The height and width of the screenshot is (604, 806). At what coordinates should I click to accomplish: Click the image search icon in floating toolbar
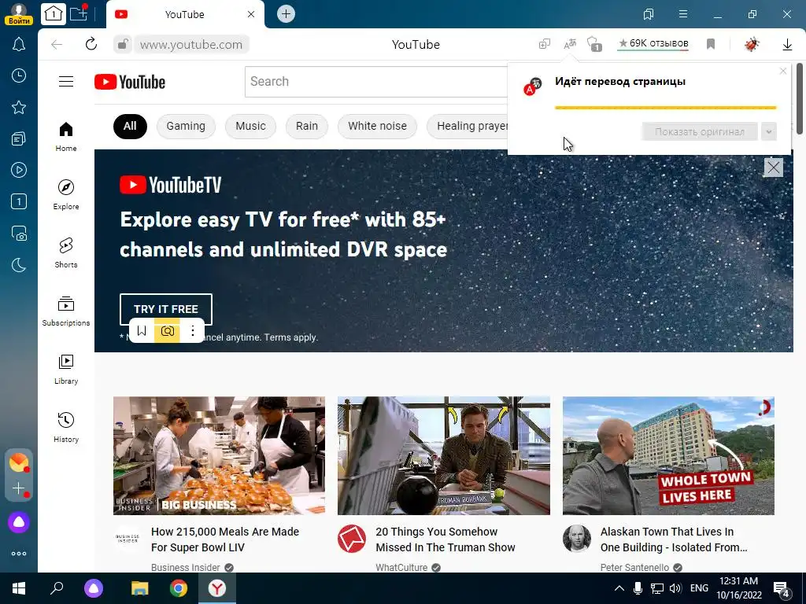point(167,331)
